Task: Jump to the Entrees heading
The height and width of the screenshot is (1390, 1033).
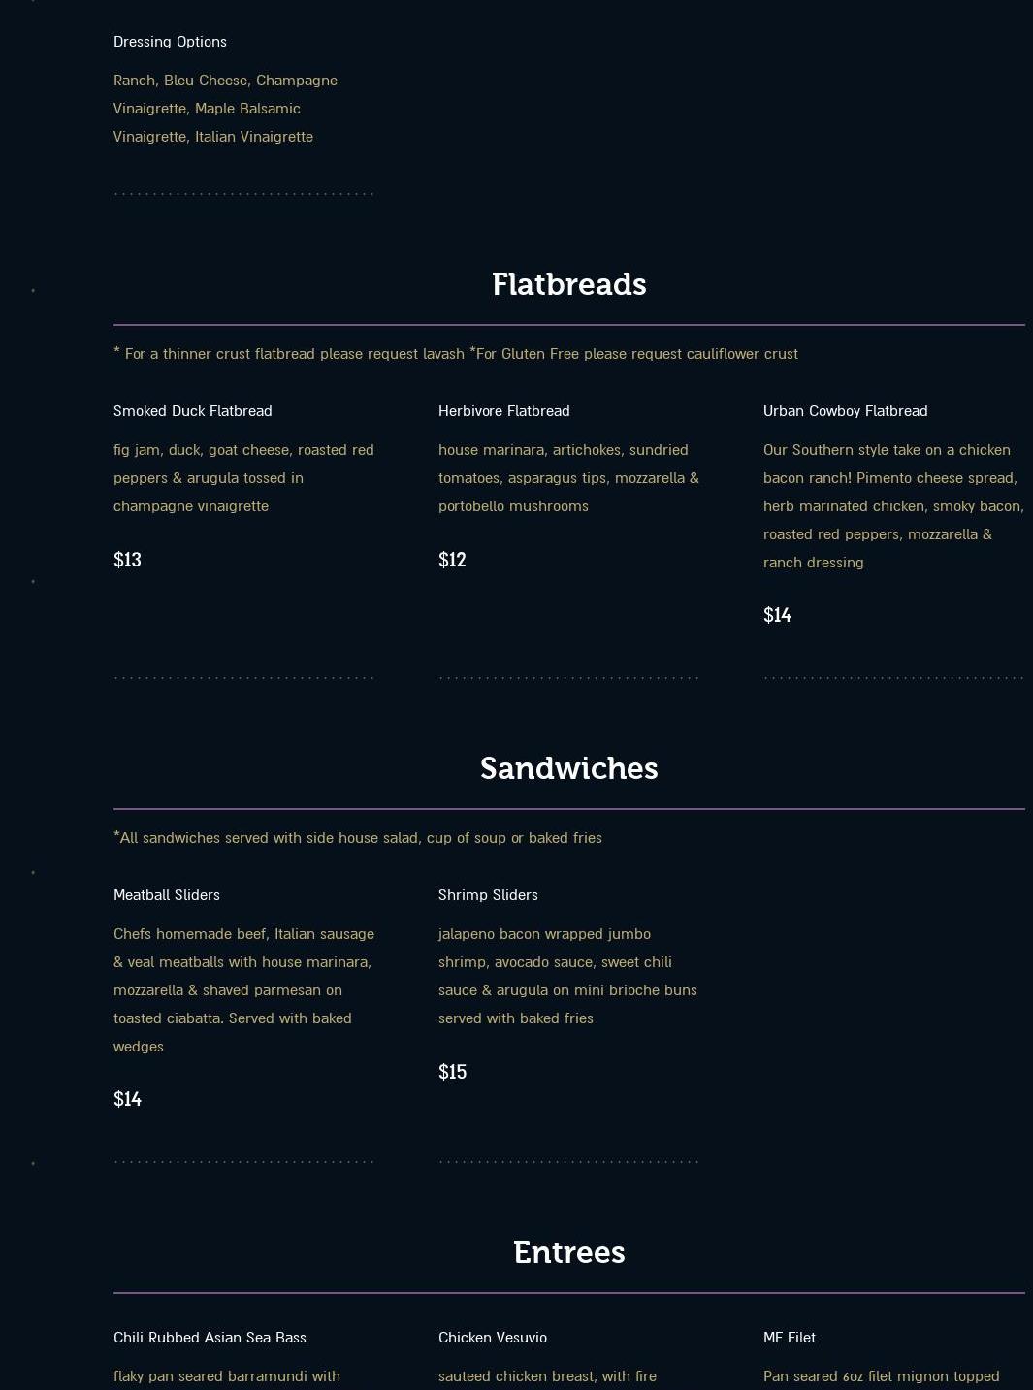Action: (568, 1252)
